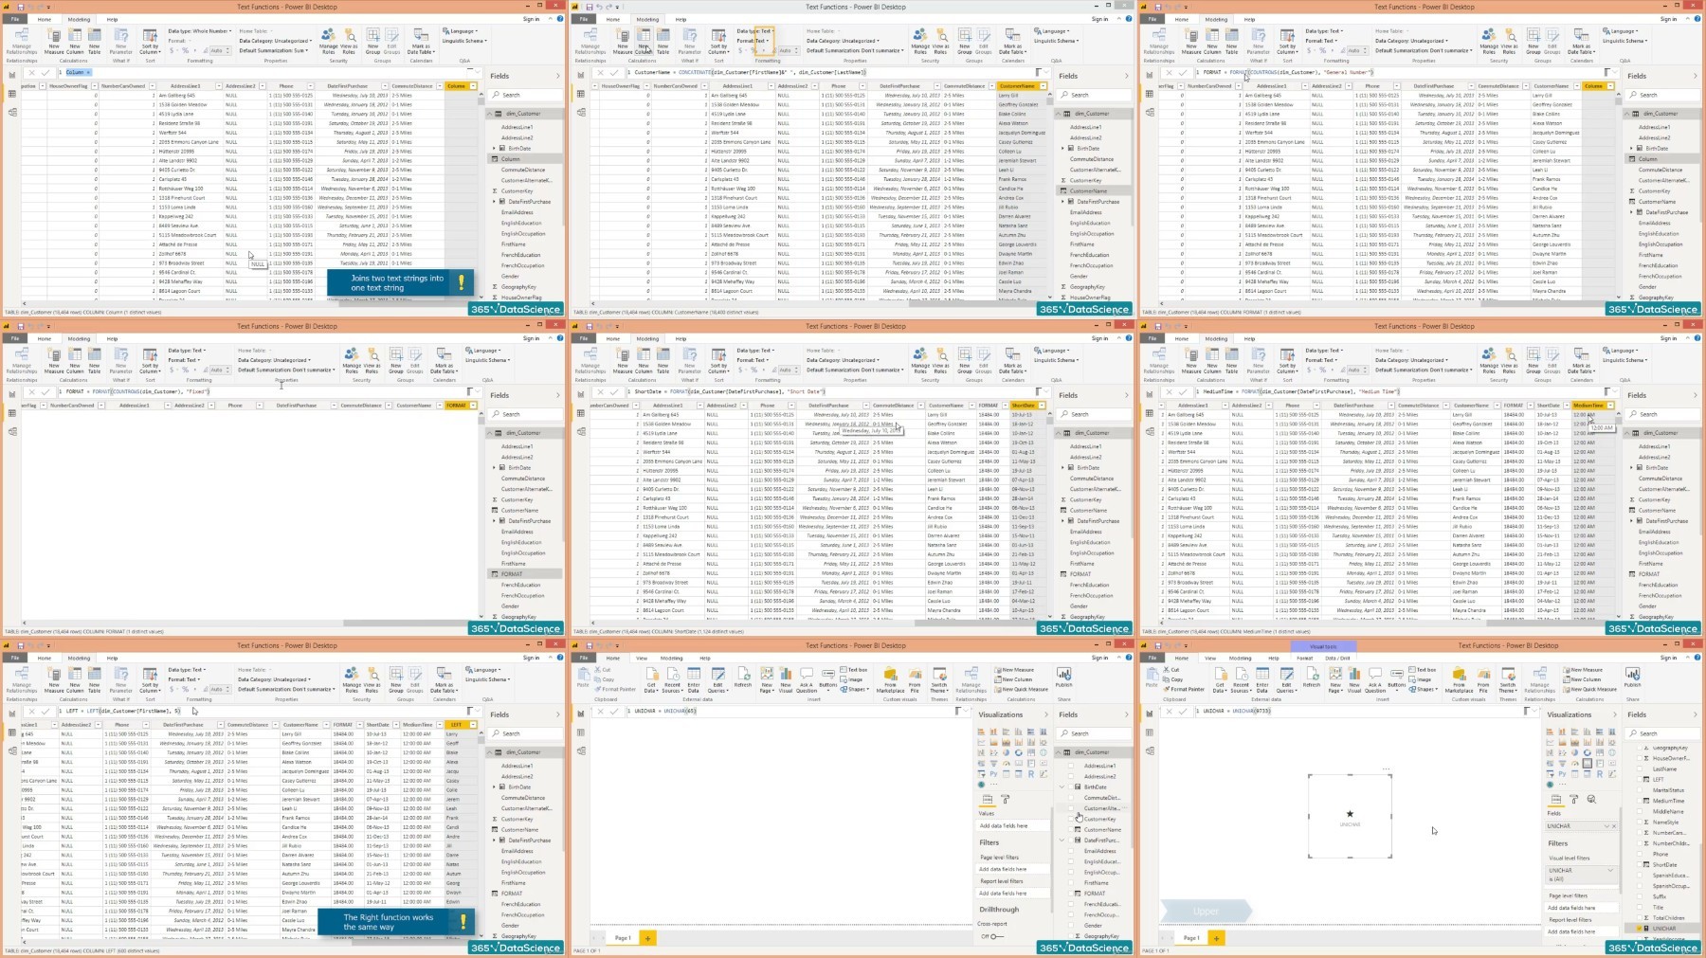Open Data Category dropdown in top-left window

tap(275, 41)
